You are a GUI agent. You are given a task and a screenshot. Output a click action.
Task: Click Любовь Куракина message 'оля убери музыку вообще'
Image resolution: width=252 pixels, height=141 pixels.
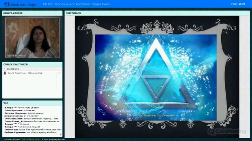coord(30,132)
